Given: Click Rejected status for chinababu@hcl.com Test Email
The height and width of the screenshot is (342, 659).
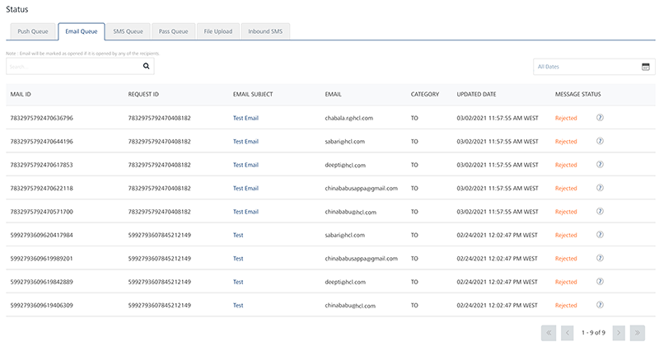Looking at the screenshot, I should (566, 212).
